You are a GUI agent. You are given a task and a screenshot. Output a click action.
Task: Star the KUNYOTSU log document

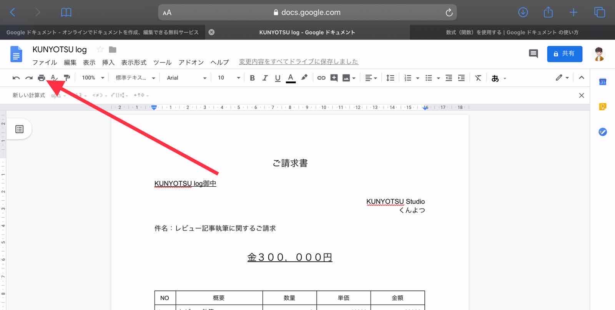pyautogui.click(x=100, y=49)
